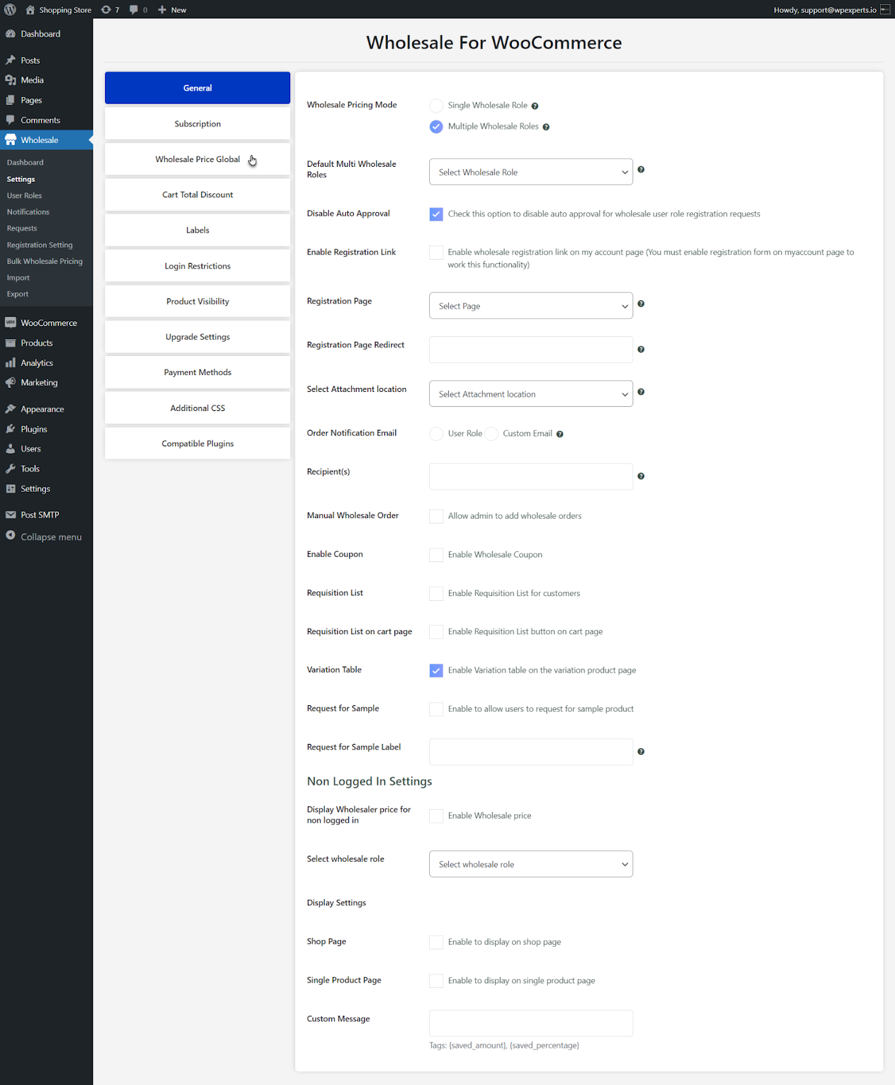Click the plus New icon in admin bar
Image resolution: width=895 pixels, height=1085 pixels.
click(x=162, y=9)
